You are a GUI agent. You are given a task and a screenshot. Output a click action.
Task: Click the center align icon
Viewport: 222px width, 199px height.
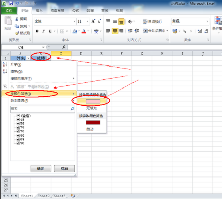tap(115, 31)
